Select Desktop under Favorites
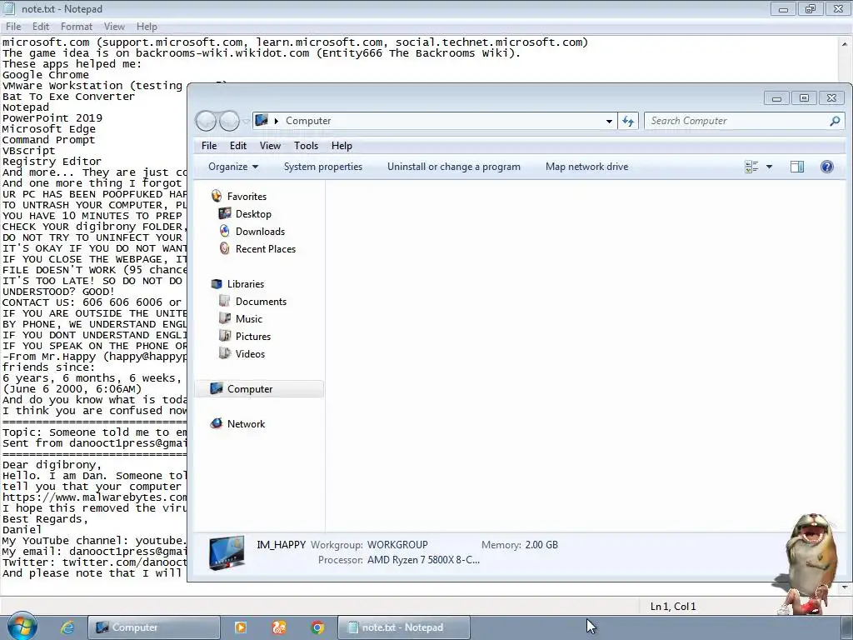Image resolution: width=853 pixels, height=640 pixels. (253, 214)
